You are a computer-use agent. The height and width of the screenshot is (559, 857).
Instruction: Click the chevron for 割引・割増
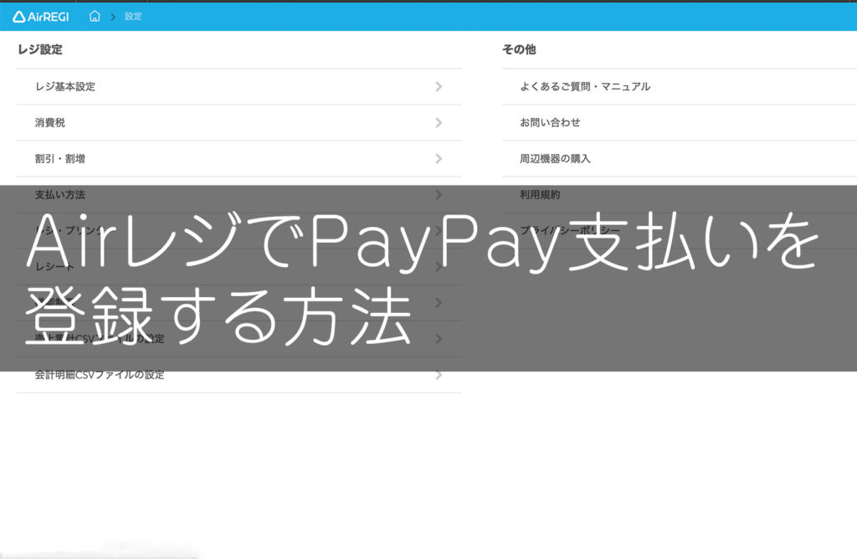point(439,159)
